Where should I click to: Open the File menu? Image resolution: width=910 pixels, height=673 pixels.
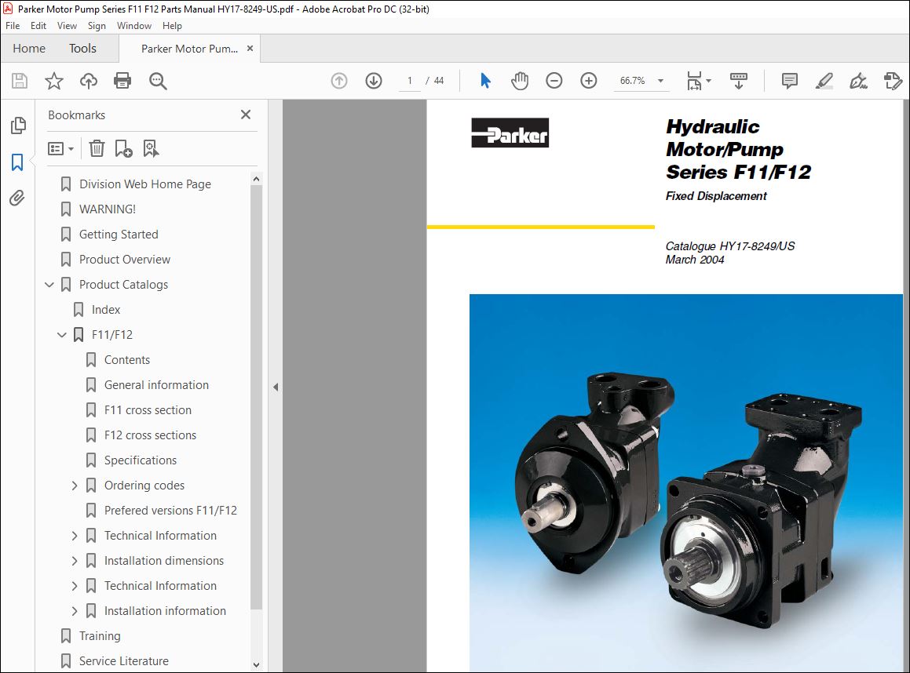(13, 26)
